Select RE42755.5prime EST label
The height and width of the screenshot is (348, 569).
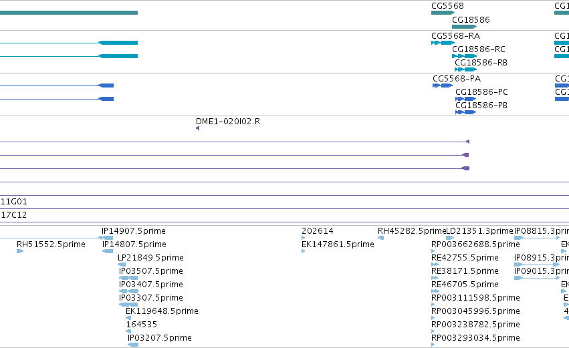[465, 258]
